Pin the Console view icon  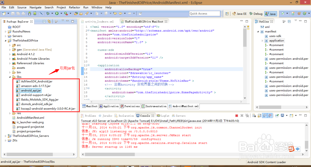pyautogui.click(x=277, y=116)
